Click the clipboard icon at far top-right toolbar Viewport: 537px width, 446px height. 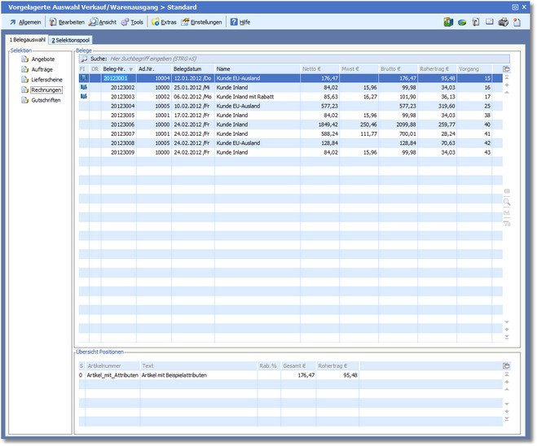(517, 22)
